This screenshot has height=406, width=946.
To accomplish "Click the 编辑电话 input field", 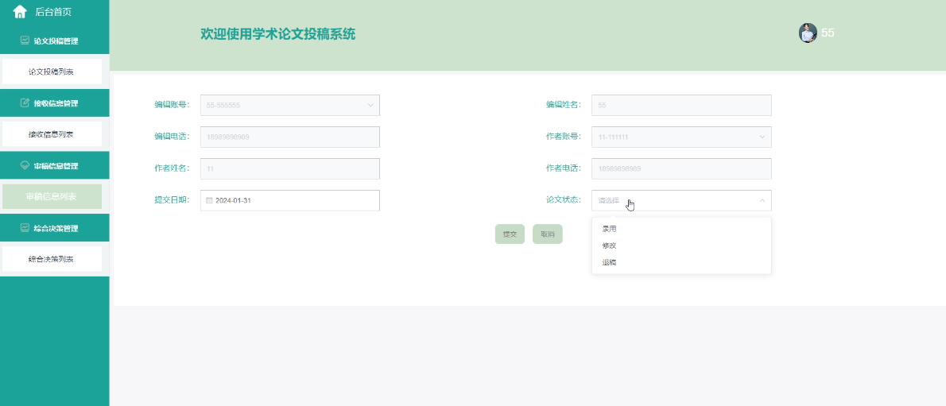I will tap(290, 137).
